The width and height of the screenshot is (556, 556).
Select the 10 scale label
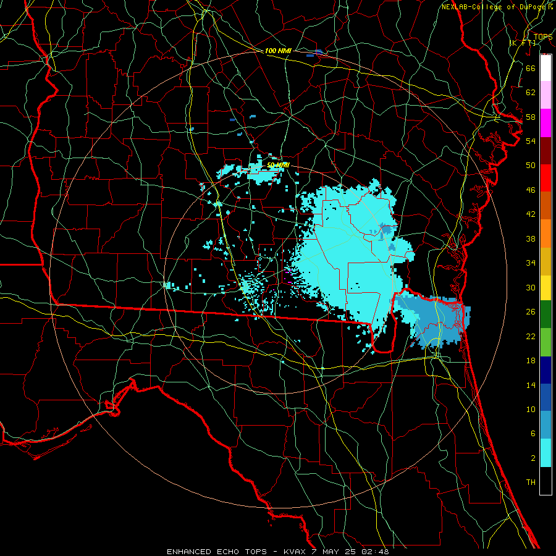click(531, 410)
